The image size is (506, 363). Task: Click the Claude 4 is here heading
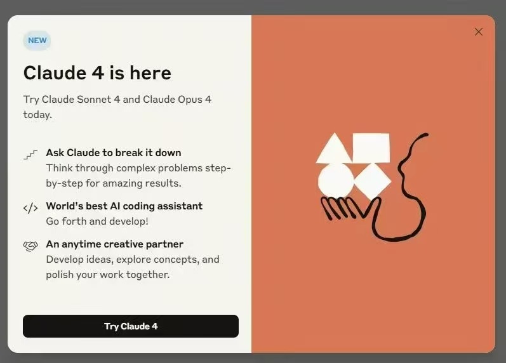click(x=97, y=73)
